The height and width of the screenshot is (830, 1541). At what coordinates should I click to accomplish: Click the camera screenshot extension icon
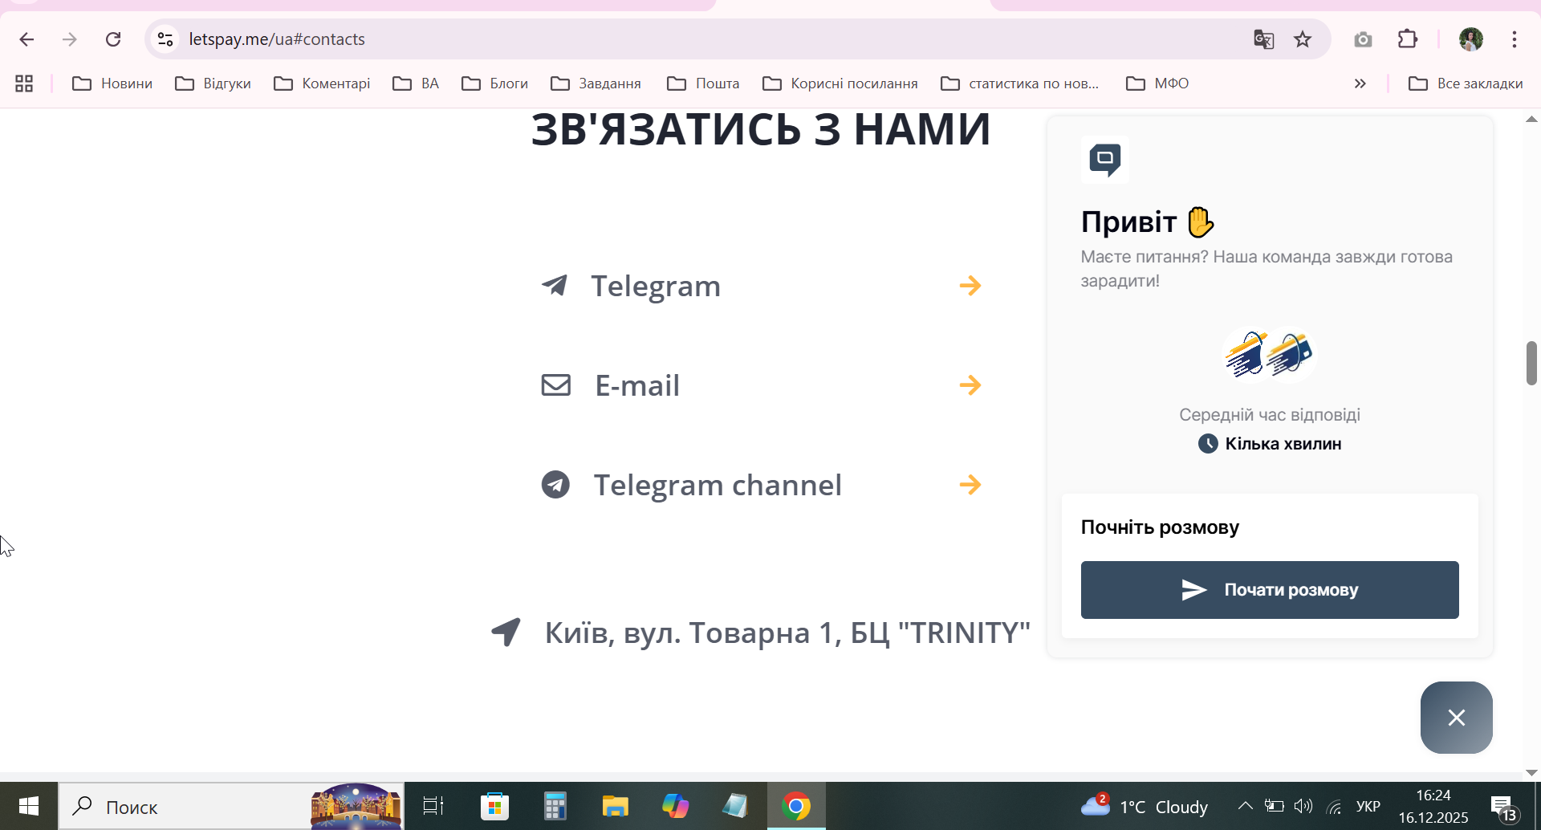tap(1363, 39)
